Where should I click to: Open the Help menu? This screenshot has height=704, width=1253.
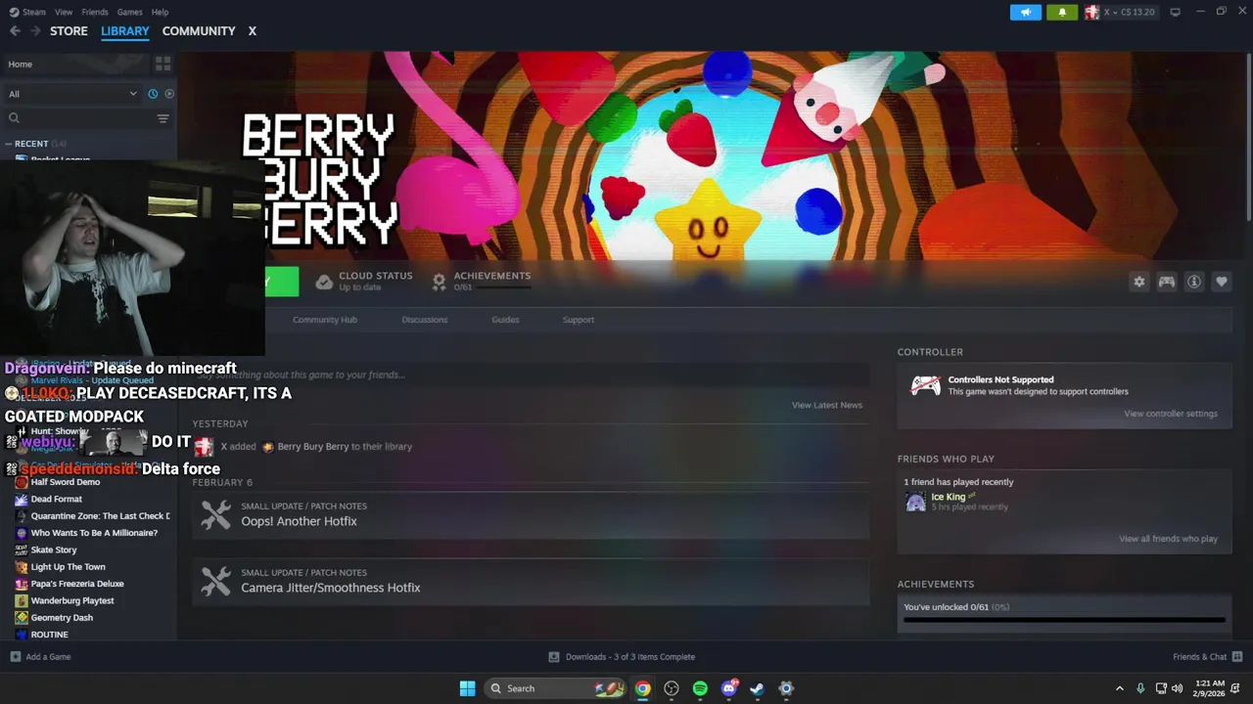(x=160, y=12)
